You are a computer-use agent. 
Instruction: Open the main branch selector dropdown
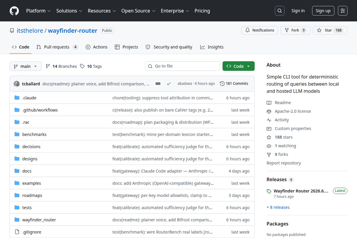(x=25, y=66)
